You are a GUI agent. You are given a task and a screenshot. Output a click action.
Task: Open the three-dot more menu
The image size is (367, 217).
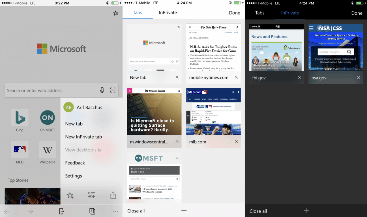point(116,211)
